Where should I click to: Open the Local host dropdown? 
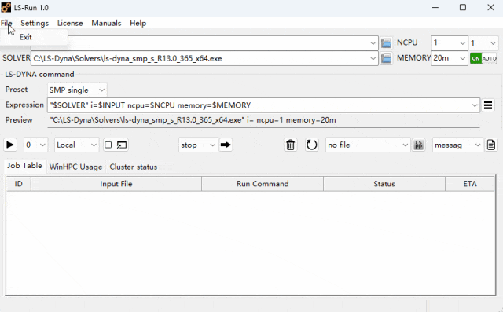[77, 145]
